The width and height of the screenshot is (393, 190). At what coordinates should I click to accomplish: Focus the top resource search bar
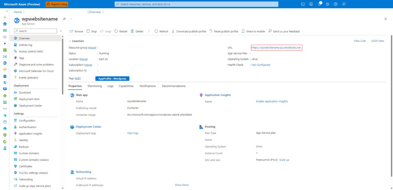point(196,4)
